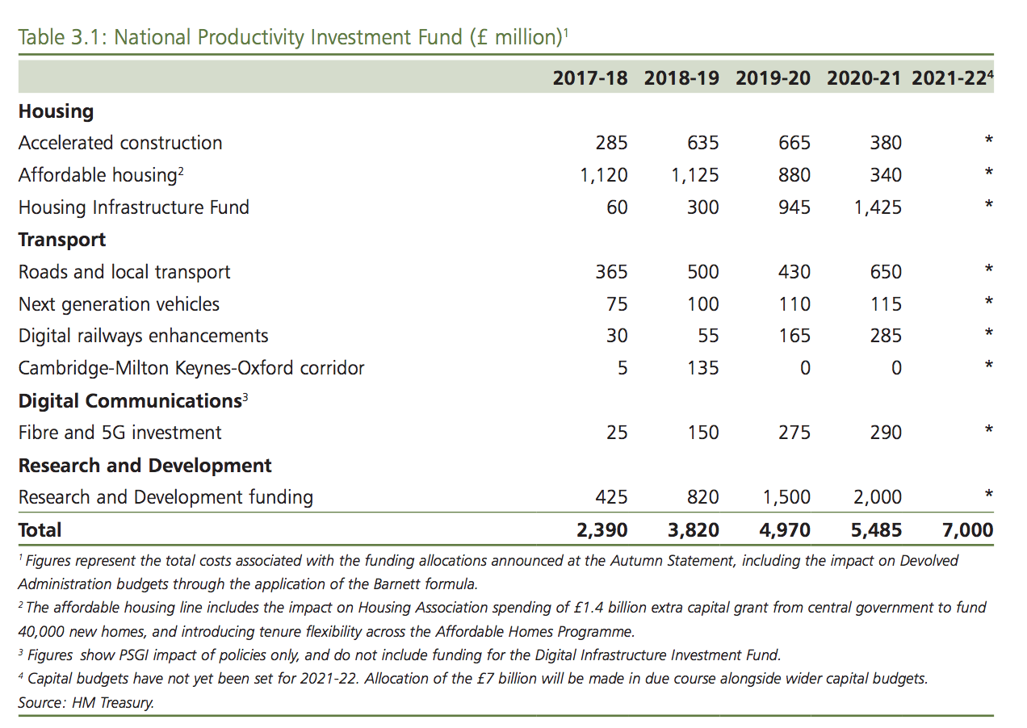Click the Affordable housing row label

(x=97, y=175)
